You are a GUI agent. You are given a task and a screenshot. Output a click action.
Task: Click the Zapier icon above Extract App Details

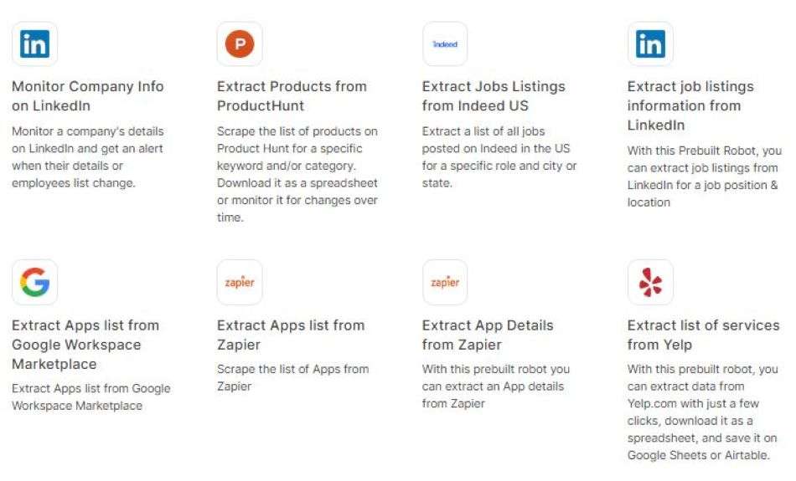[445, 282]
